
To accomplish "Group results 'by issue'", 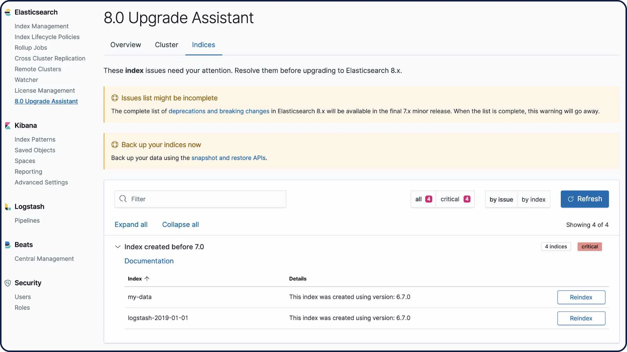I will coord(501,199).
